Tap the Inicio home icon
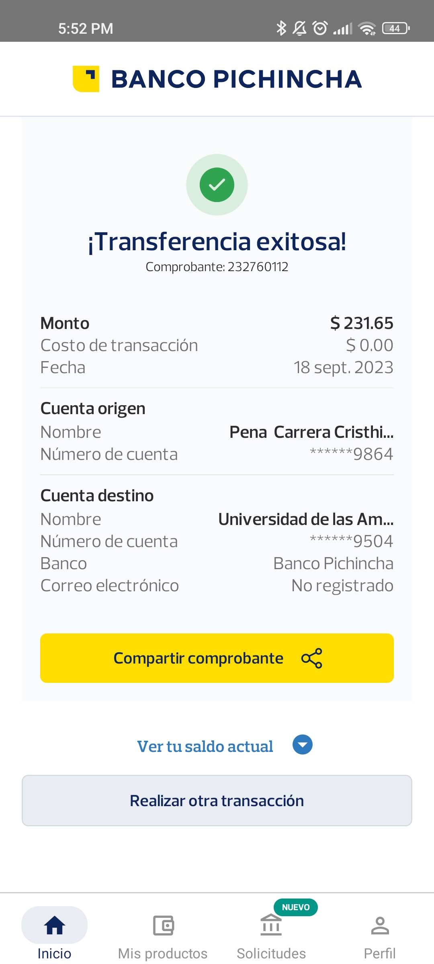This screenshot has width=434, height=964. click(55, 925)
